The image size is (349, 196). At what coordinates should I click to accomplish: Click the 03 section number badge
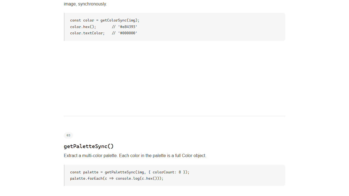click(68, 135)
